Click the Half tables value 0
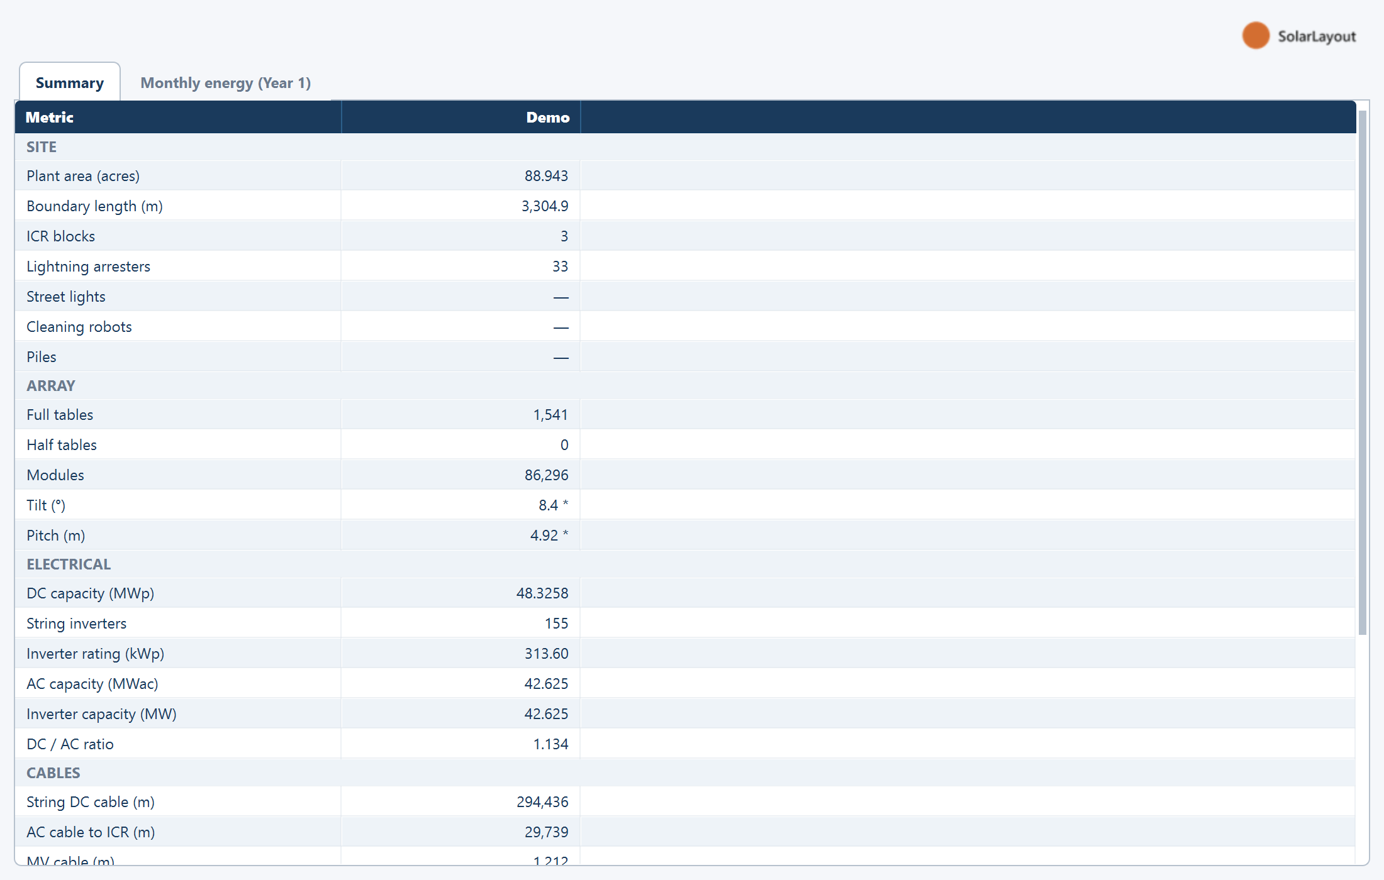 pos(564,445)
